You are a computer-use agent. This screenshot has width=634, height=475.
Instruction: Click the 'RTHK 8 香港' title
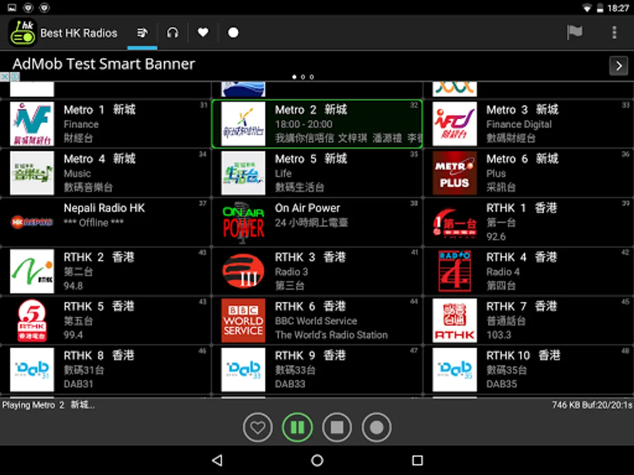(x=99, y=355)
